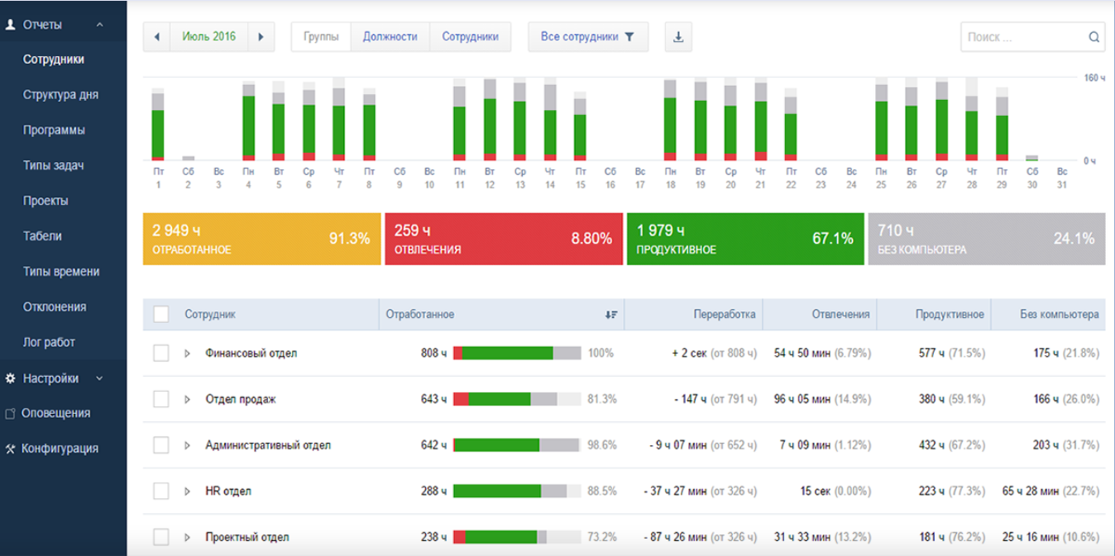Check the HR отдел row checkbox
1115x556 pixels.
161,492
